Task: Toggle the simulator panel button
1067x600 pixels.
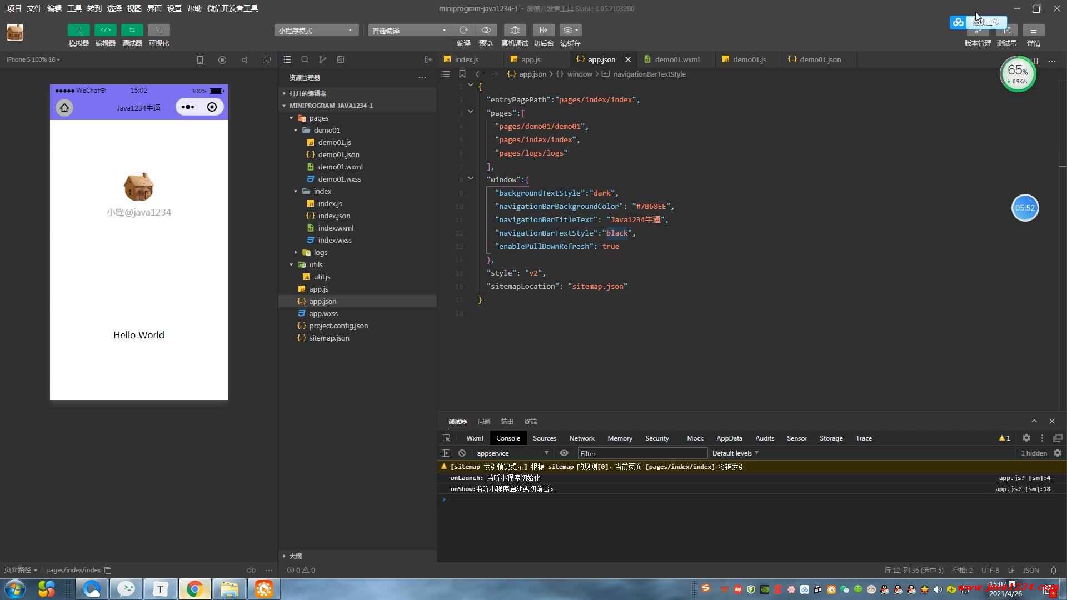Action: point(78,30)
